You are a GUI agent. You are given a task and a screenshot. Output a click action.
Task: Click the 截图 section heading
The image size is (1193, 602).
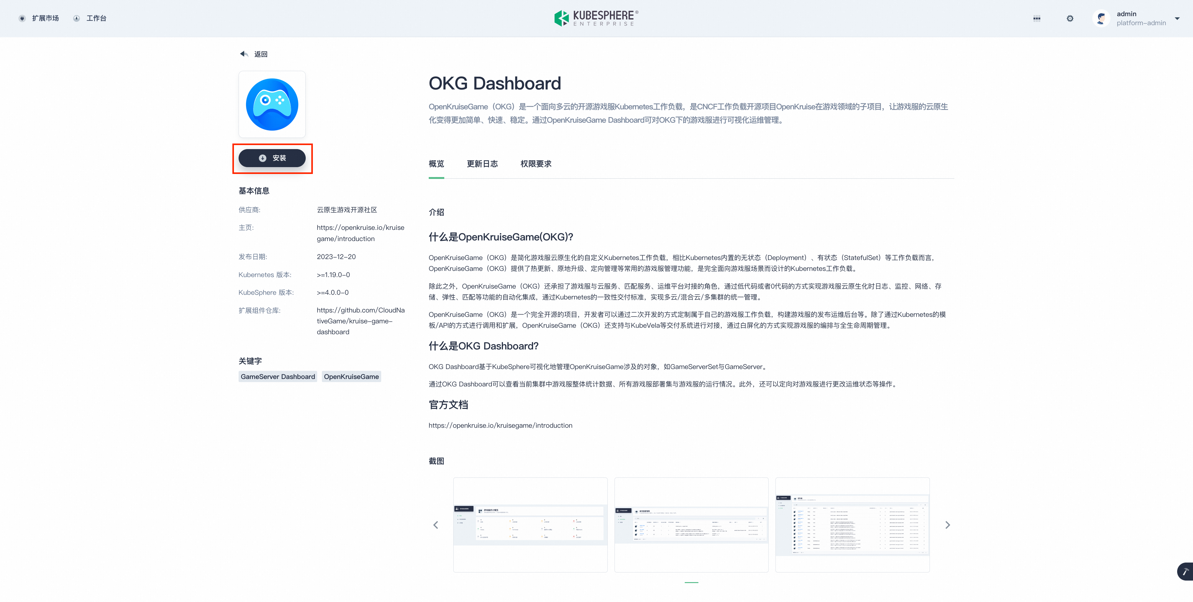pos(436,461)
